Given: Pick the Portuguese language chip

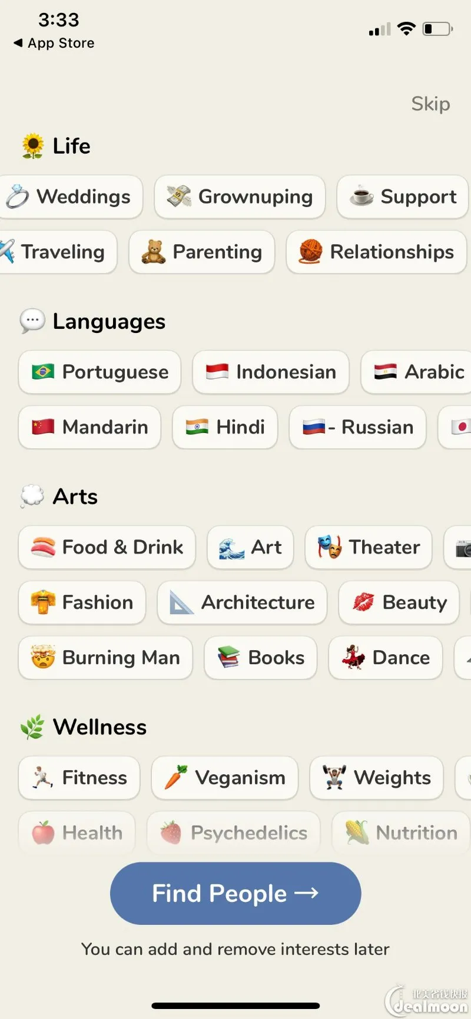Looking at the screenshot, I should [x=99, y=372].
